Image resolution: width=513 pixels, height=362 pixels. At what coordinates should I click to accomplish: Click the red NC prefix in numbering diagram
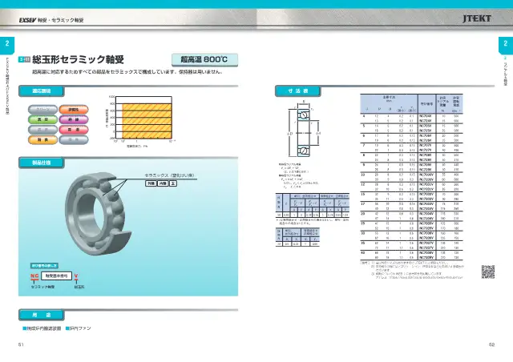[34, 276]
